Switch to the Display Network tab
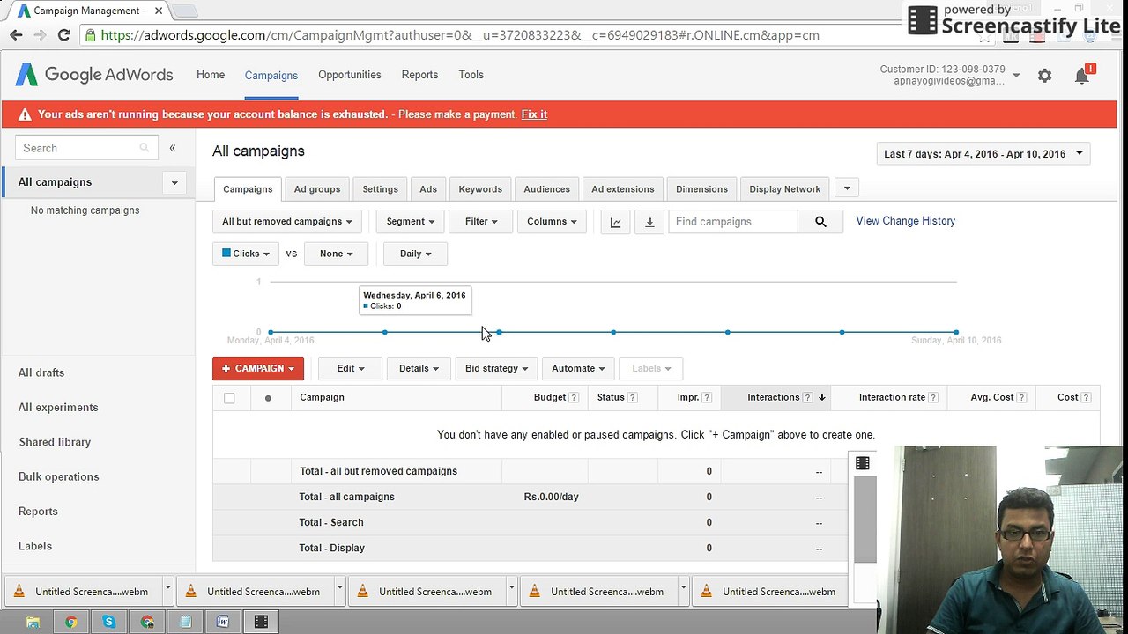 pos(785,189)
